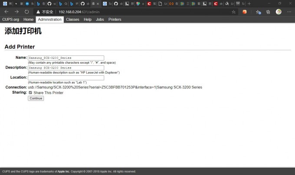Open a new browser tab with the plus
This screenshot has width=295, height=175.
click(x=249, y=3)
